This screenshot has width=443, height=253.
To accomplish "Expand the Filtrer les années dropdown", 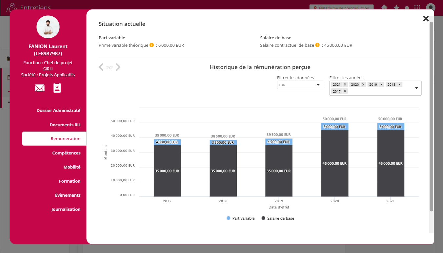I will coord(416,88).
